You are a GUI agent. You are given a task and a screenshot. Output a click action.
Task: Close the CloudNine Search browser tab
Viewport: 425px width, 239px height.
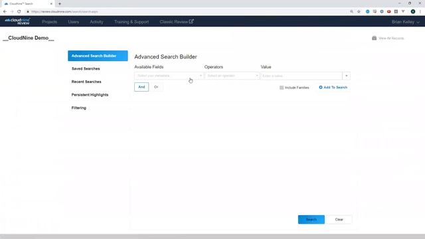pos(51,4)
